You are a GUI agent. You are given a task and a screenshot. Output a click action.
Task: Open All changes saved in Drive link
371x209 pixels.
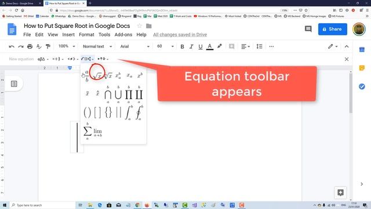[180, 35]
